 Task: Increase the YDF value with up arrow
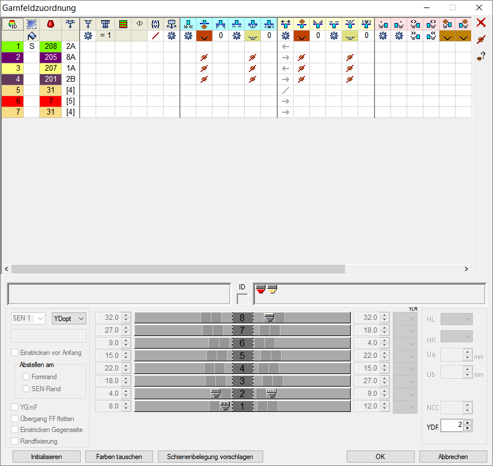click(x=467, y=423)
